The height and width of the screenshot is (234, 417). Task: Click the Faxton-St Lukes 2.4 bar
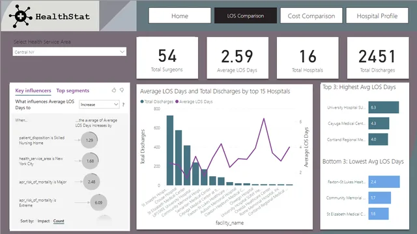384,182
